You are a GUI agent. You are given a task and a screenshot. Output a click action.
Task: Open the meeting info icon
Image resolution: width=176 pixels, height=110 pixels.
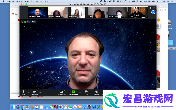22,22
